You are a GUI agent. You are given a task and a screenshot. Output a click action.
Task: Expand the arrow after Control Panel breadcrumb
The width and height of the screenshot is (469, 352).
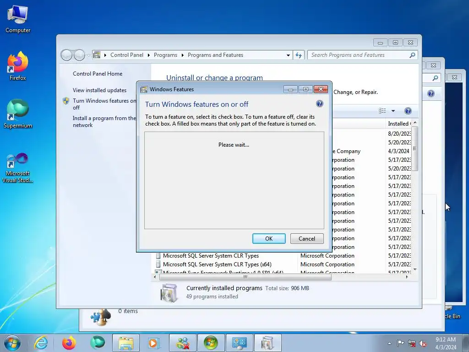(149, 55)
